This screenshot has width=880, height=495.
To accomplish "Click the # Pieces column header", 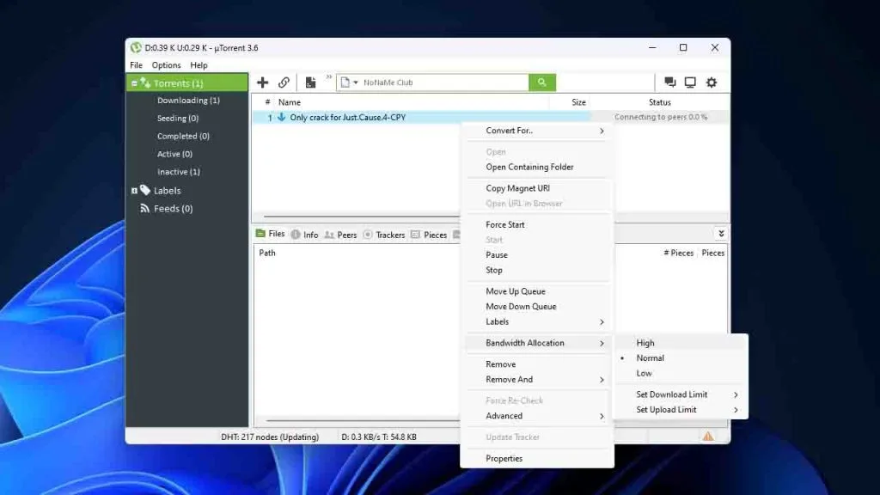I will [679, 254].
